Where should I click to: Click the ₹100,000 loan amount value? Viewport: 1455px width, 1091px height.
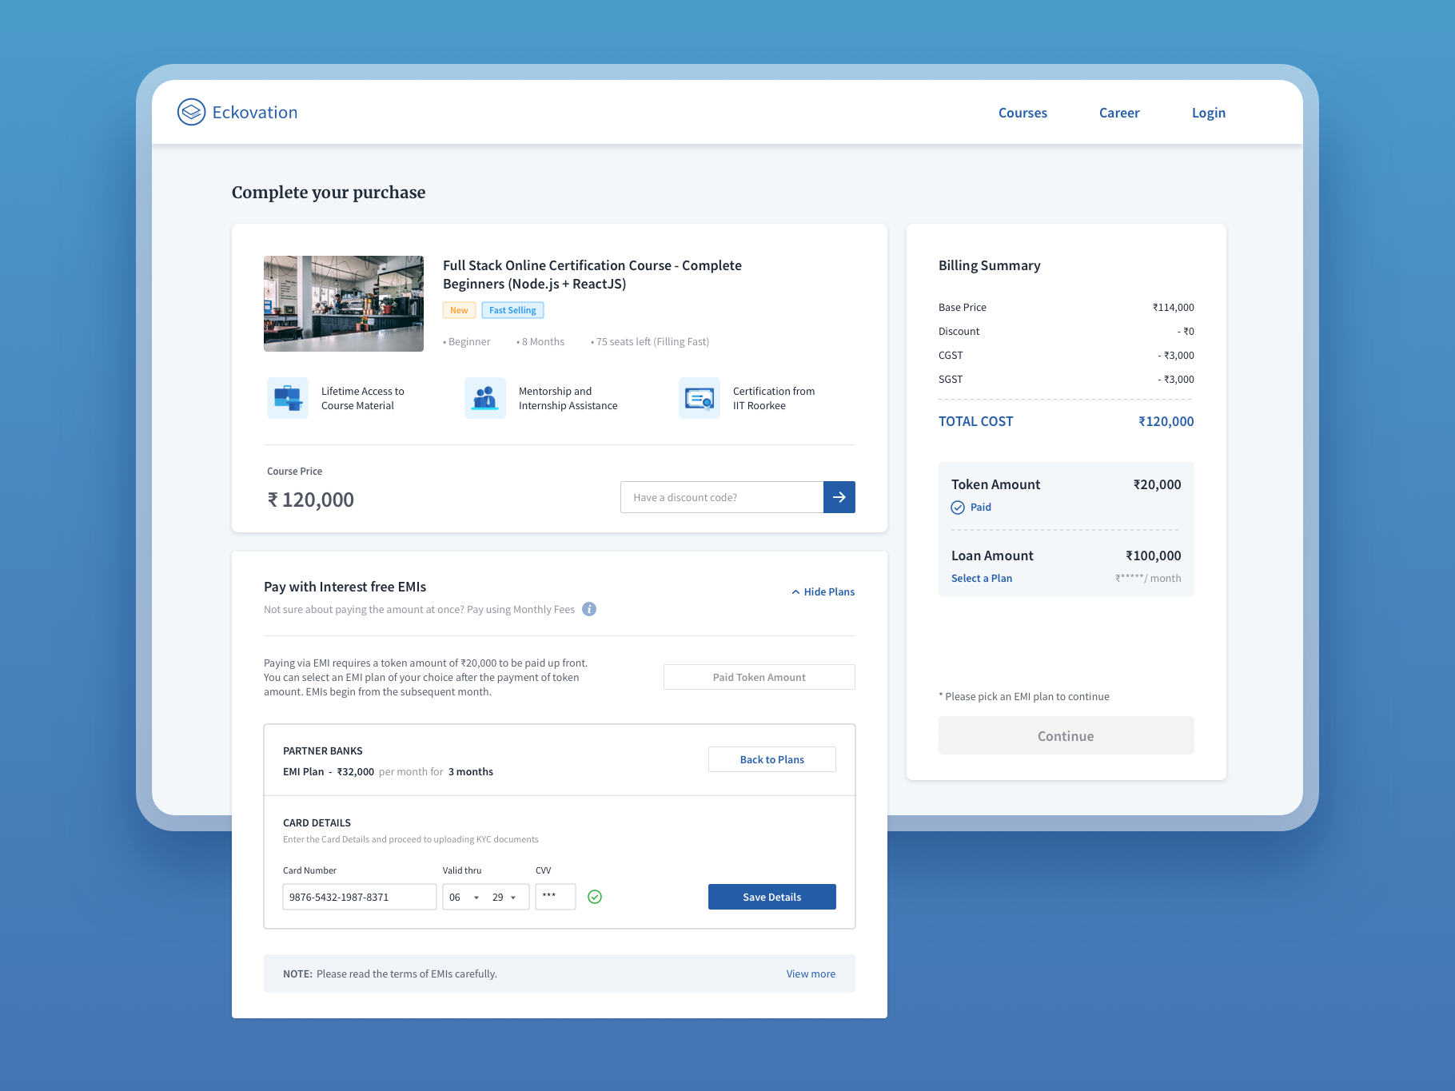click(1154, 555)
